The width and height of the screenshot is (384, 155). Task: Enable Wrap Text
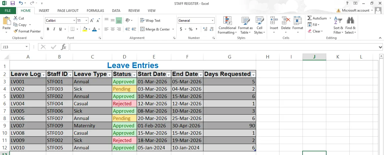(150, 21)
